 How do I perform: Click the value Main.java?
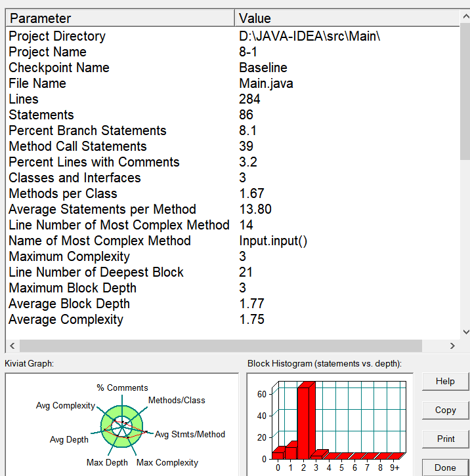pyautogui.click(x=266, y=83)
